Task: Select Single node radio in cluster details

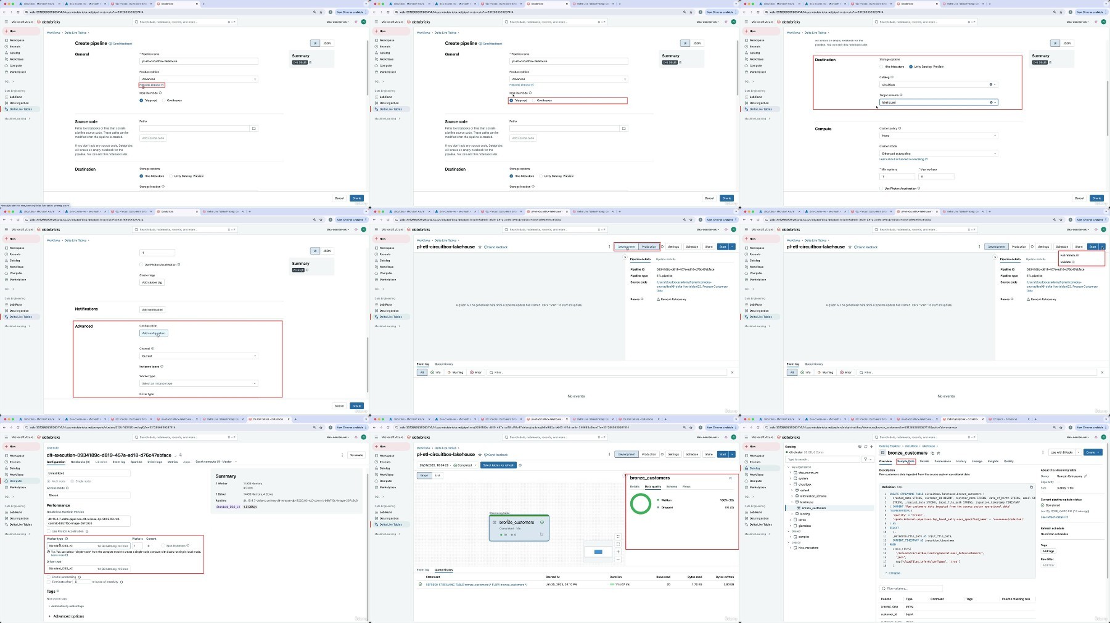Action: (72, 481)
